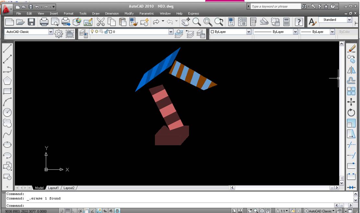360x213 pixels.
Task: Click the Help question mark button
Action: 299,22
